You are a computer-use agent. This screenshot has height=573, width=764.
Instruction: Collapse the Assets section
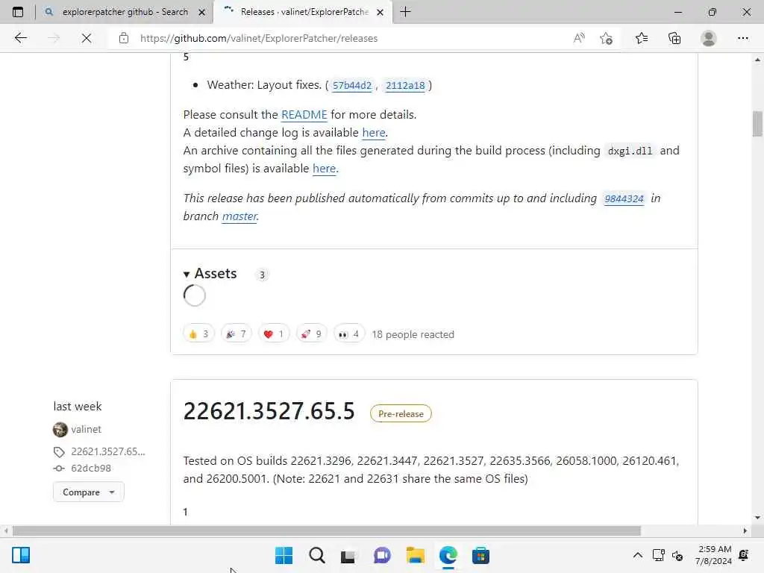[x=210, y=273]
